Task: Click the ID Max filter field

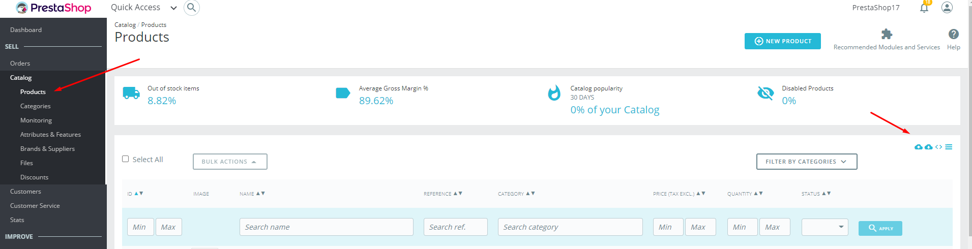Action: 169,227
